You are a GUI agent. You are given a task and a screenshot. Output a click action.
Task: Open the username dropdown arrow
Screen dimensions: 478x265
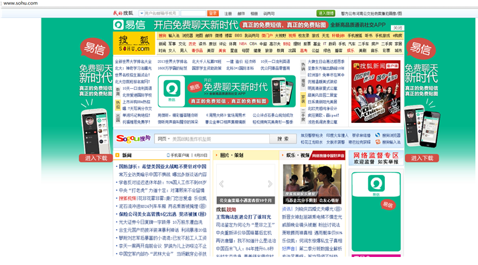tap(141, 13)
